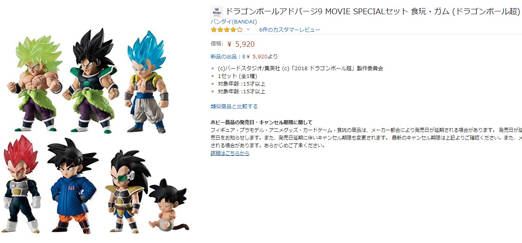Click the ホビー商品の発売日 notice heading

261,123
